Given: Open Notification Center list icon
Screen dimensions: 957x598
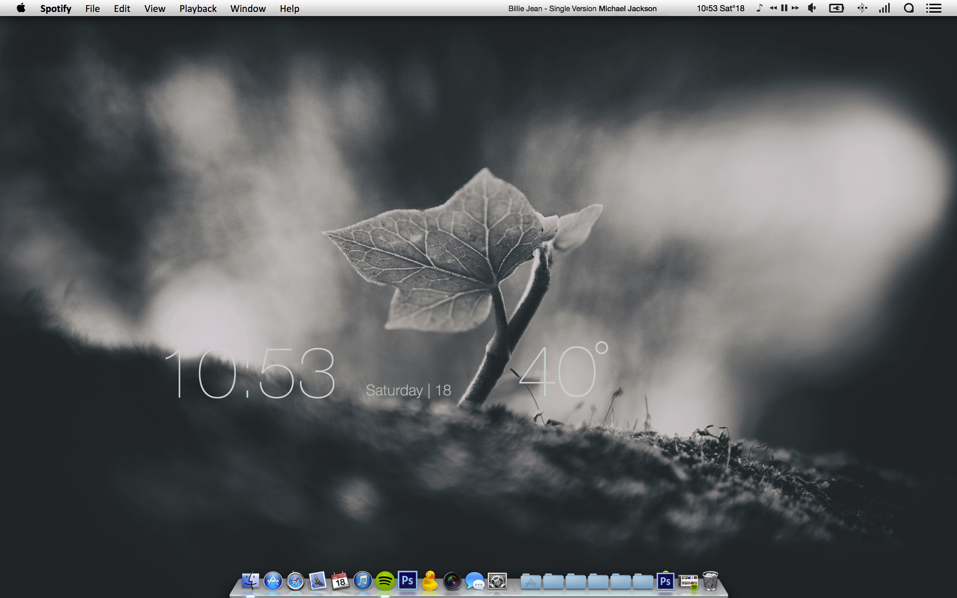Looking at the screenshot, I should [934, 8].
